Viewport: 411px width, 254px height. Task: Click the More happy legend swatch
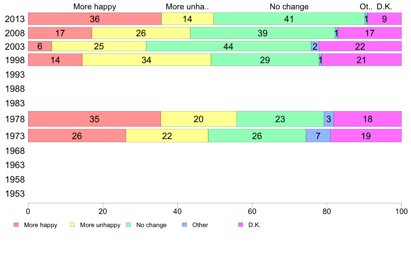(x=16, y=225)
